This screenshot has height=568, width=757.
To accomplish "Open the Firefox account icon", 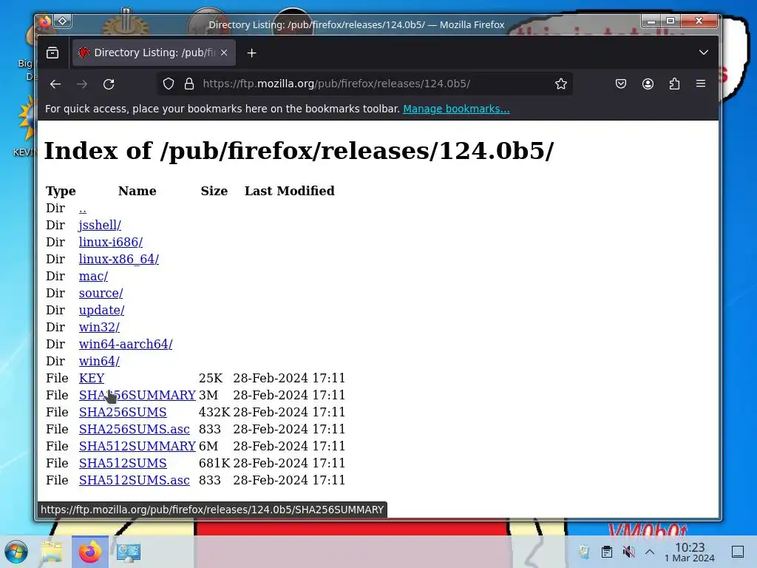I will coord(648,84).
